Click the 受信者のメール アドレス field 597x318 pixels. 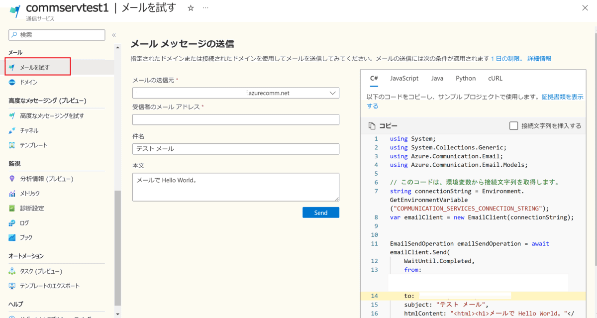click(x=236, y=119)
